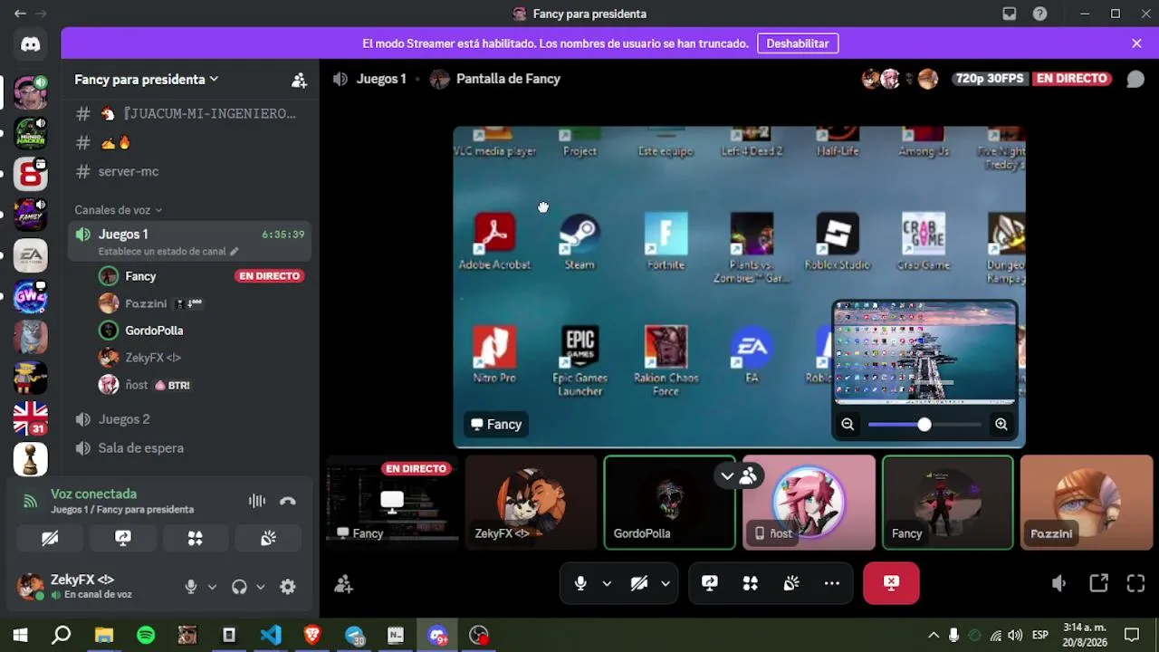This screenshot has height=652, width=1159.
Task: Set a channel status under Juegos 1
Action: (x=168, y=252)
